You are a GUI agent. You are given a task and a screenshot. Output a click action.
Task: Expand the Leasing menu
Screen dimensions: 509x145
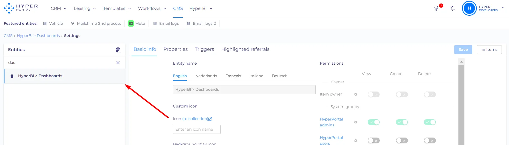[85, 9]
